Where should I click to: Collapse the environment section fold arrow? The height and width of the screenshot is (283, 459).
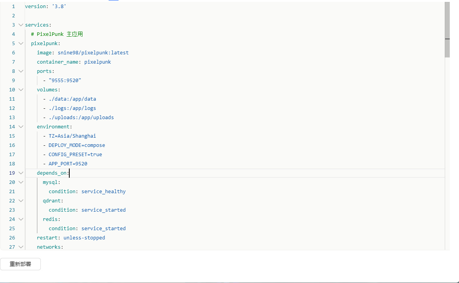(x=21, y=127)
